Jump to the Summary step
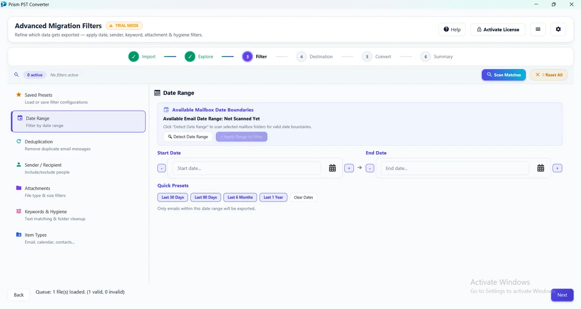581x309 pixels. [437, 57]
